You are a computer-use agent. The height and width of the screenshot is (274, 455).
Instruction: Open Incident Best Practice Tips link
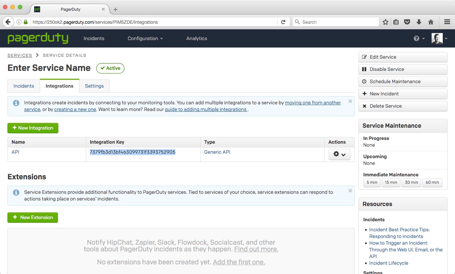[x=399, y=233]
